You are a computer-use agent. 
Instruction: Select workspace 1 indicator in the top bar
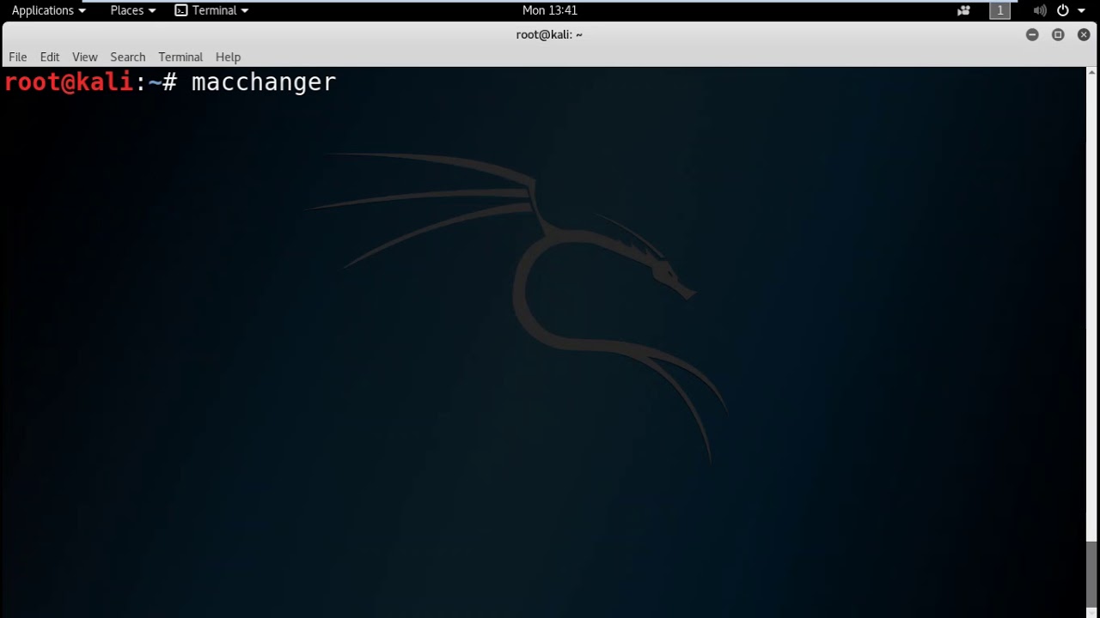[999, 10]
